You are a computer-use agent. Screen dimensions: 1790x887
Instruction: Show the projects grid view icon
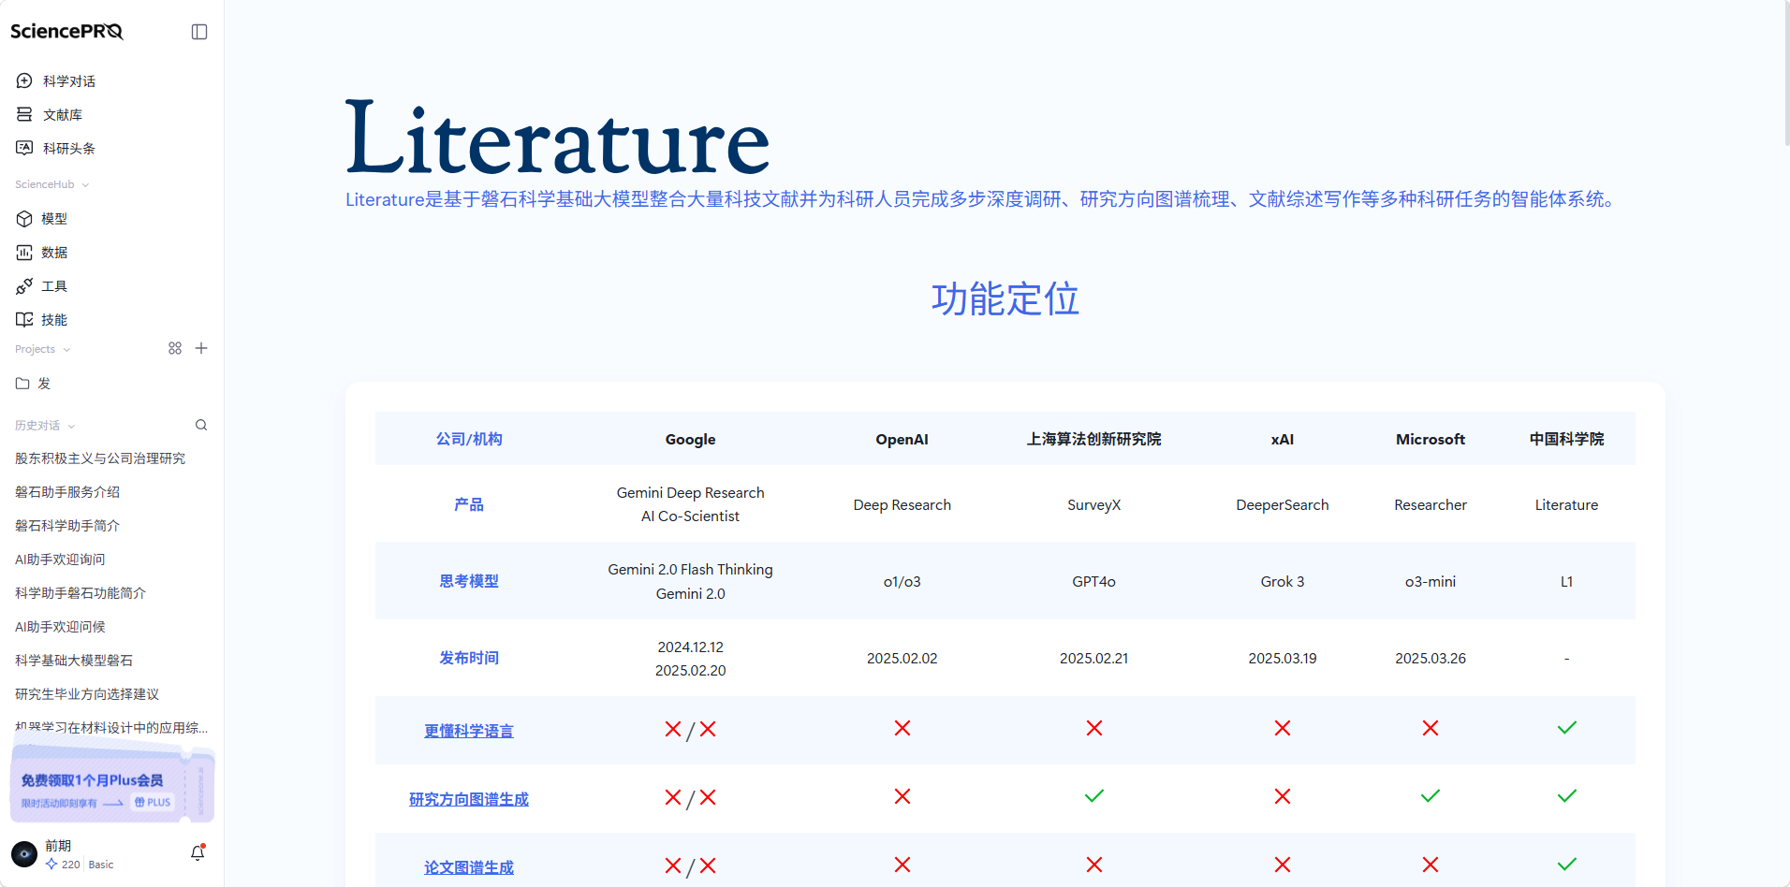point(175,348)
